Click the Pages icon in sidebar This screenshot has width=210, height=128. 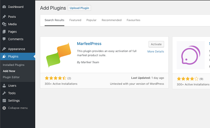coord(4,32)
